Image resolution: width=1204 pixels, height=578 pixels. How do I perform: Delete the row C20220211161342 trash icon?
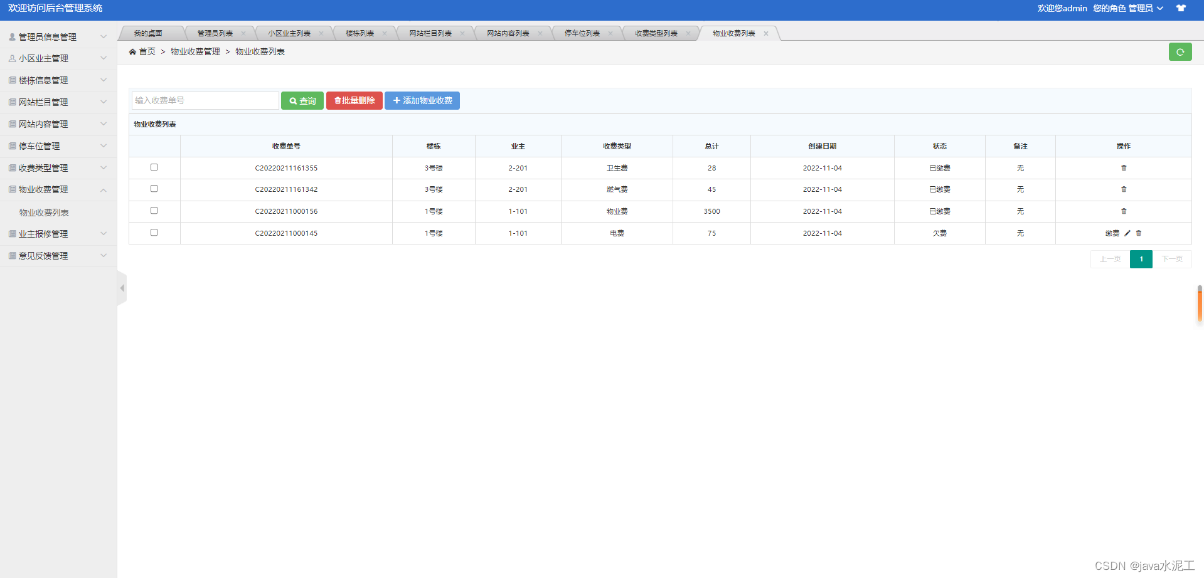tap(1124, 189)
